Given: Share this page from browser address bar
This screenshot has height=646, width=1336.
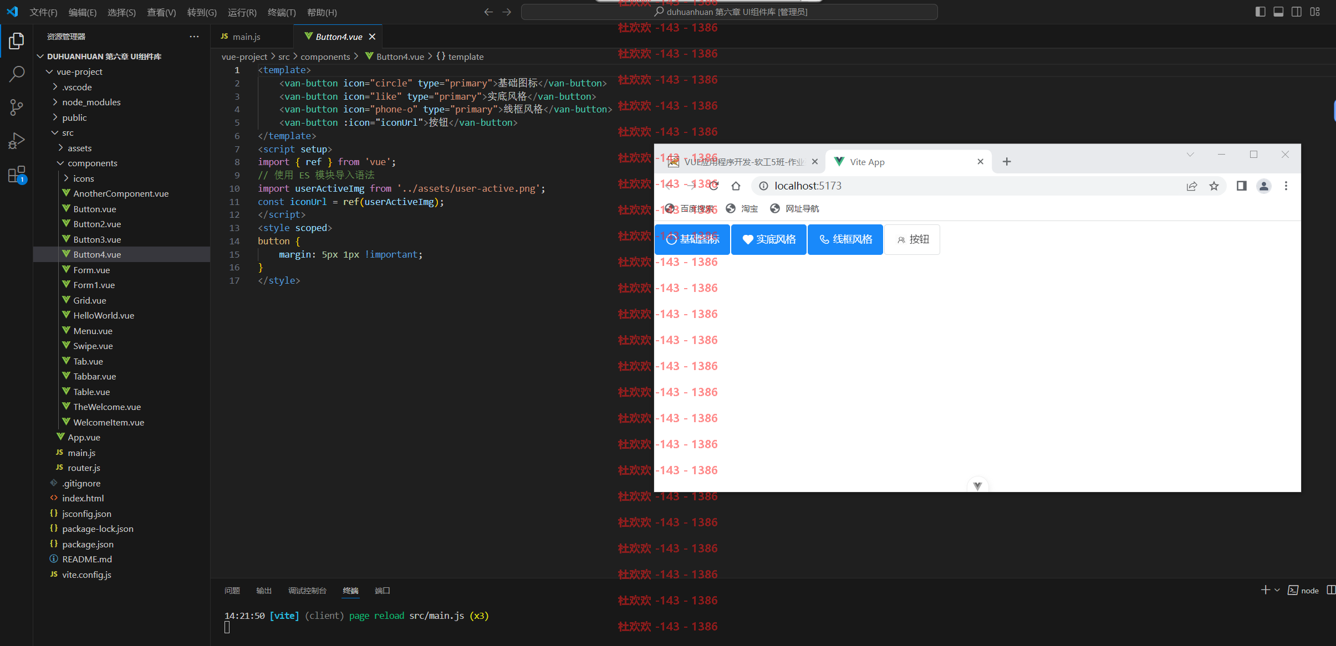Looking at the screenshot, I should (1192, 186).
